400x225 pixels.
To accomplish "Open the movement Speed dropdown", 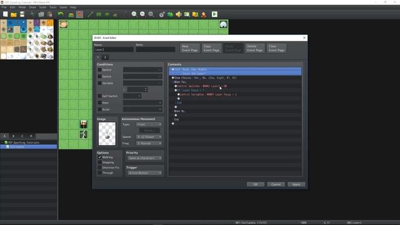I will [149, 137].
